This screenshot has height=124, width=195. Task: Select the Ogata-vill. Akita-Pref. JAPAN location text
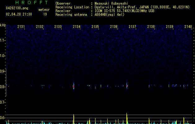pos(142,7)
